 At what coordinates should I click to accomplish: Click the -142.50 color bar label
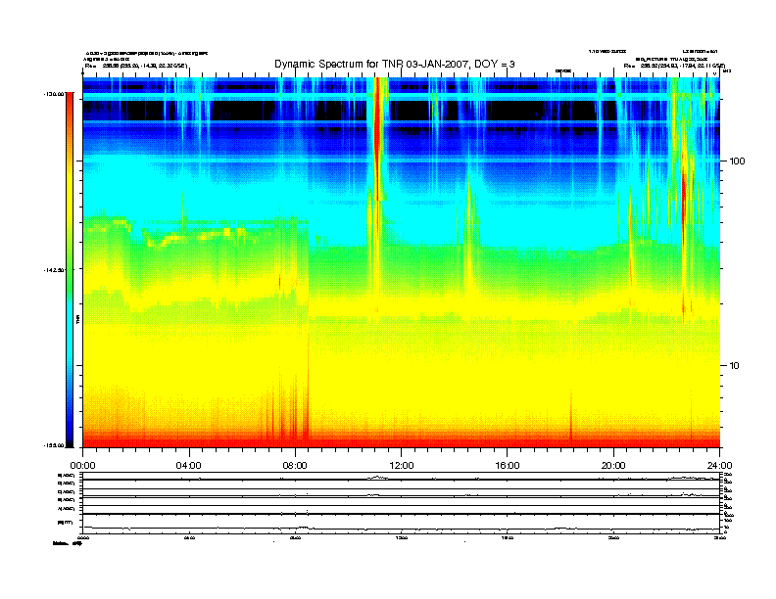[x=54, y=270]
